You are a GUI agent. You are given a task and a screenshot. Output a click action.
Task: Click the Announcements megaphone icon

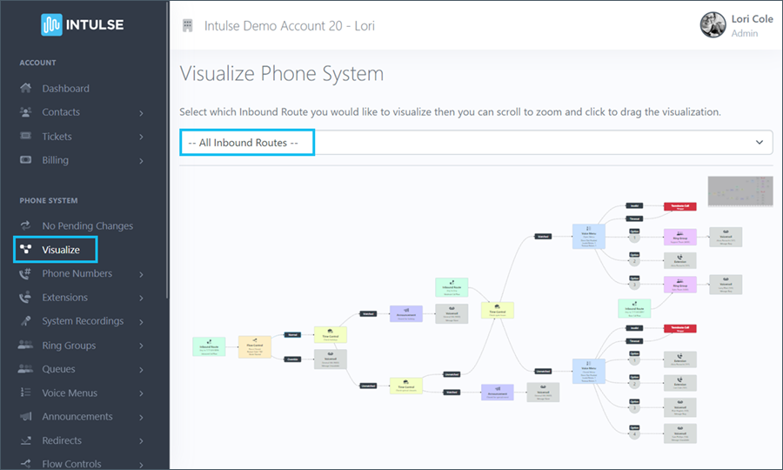coord(25,416)
